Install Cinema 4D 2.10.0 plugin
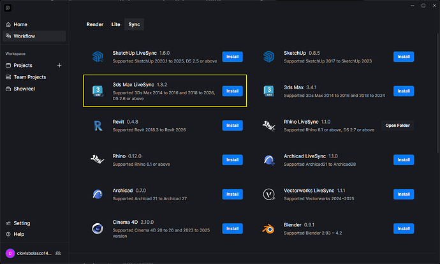440x264 pixels. (x=232, y=229)
